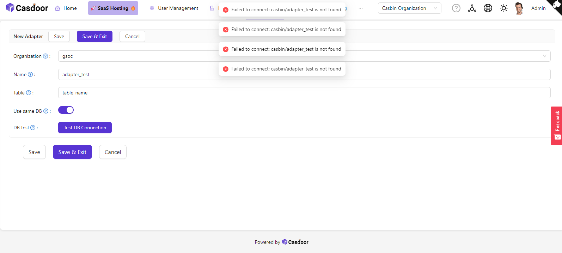Image resolution: width=562 pixels, height=253 pixels.
Task: Focus the Table field containing table_name
Action: pyautogui.click(x=304, y=93)
